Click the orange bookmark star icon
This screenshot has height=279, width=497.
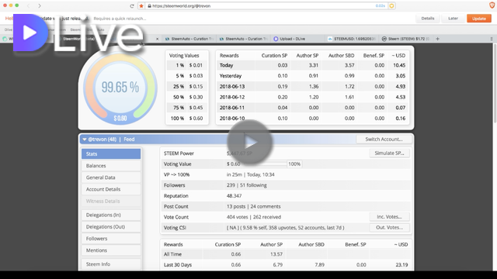pos(141,6)
